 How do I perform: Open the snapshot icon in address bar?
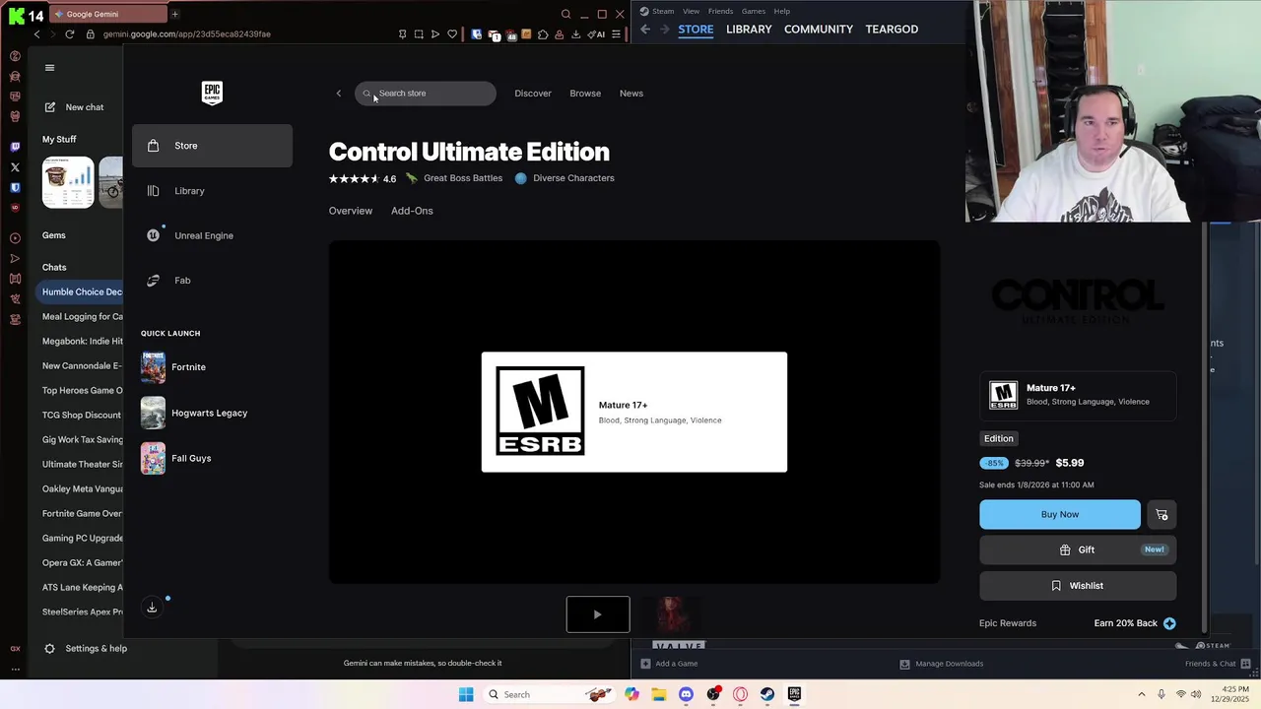point(419,34)
